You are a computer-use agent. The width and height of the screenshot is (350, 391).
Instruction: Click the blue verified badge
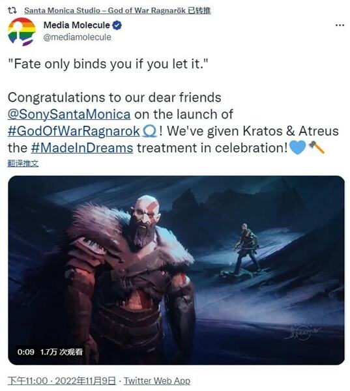pos(117,25)
